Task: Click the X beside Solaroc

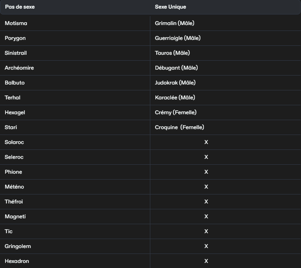Action: [x=206, y=142]
